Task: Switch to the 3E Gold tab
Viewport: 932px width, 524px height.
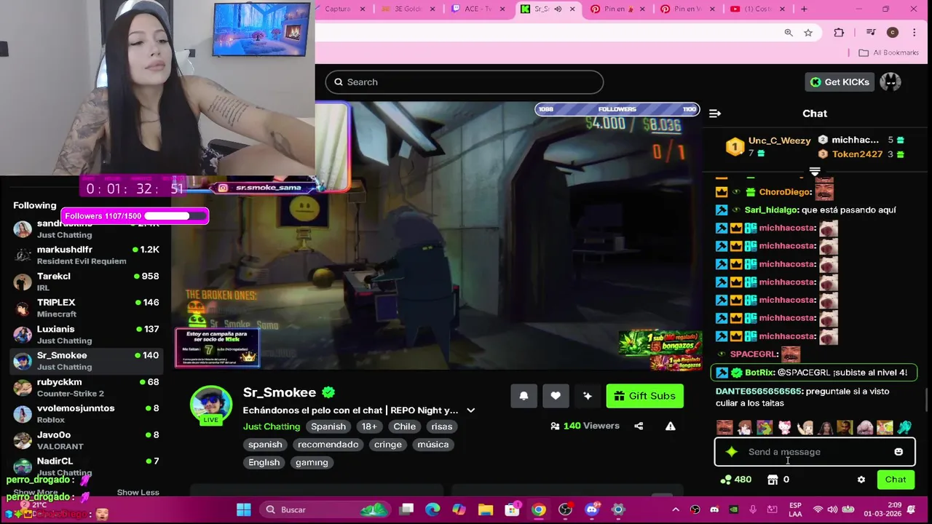Action: click(408, 9)
